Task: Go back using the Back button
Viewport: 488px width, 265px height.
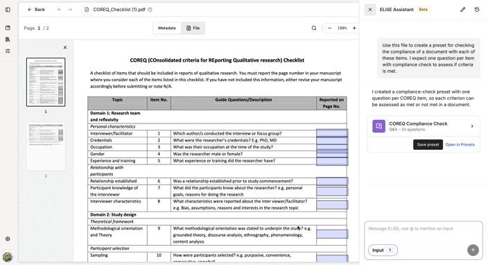Action: 36,10
